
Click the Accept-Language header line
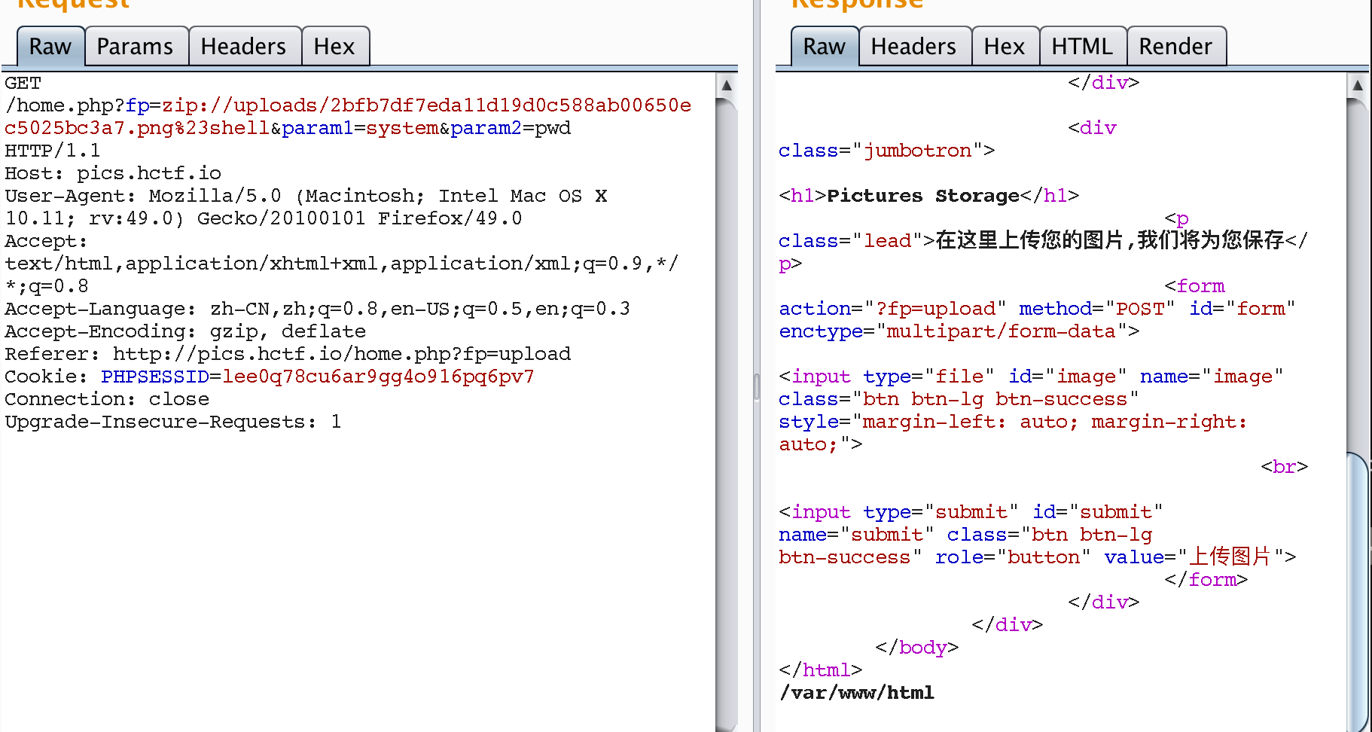(x=318, y=309)
